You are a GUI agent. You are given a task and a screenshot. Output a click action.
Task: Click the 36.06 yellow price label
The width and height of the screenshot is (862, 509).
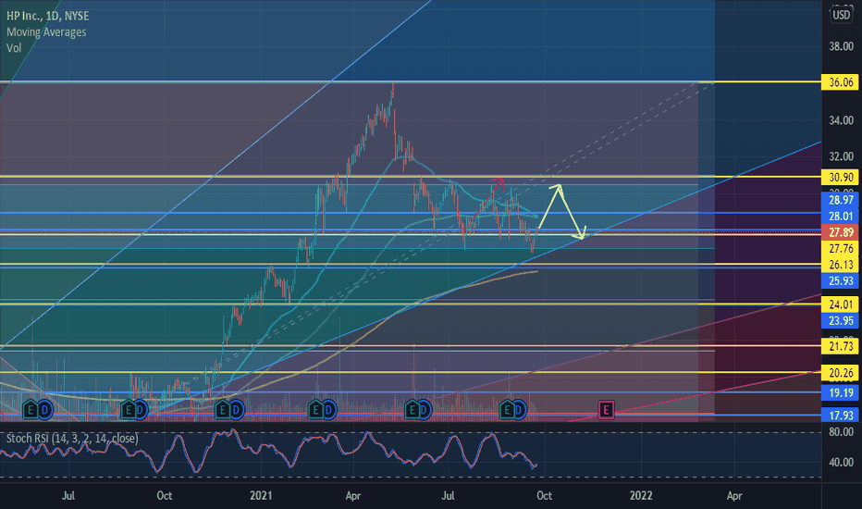(x=841, y=82)
